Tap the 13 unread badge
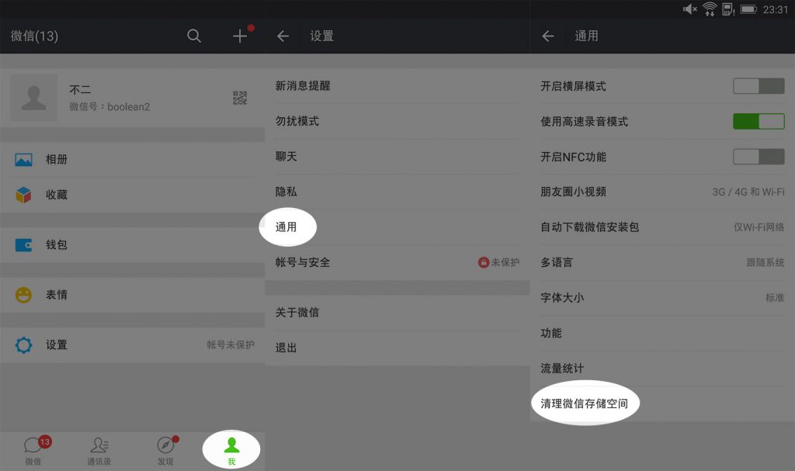This screenshot has height=471, width=795. point(44,442)
